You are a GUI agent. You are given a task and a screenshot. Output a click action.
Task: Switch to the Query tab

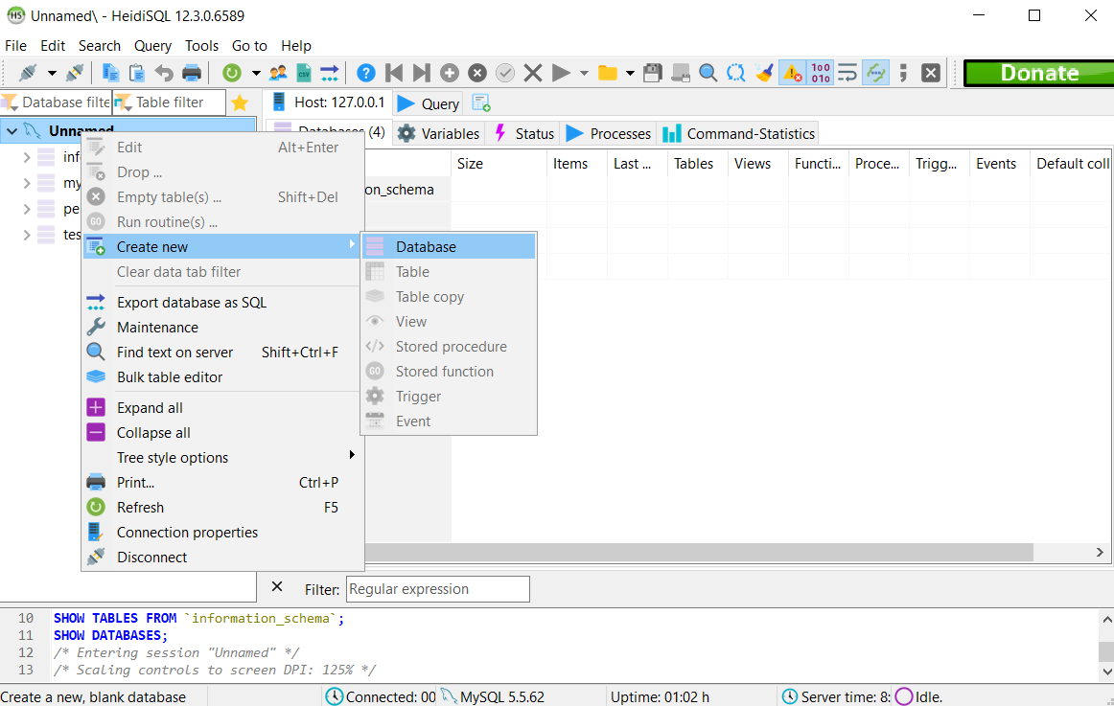429,103
